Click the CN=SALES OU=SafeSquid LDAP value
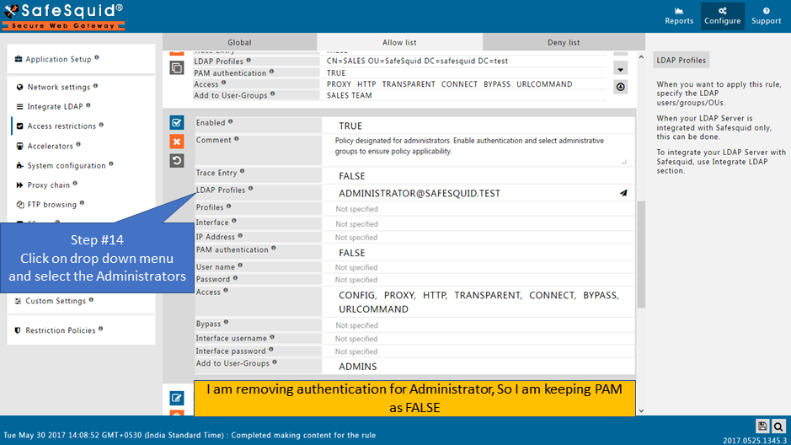The image size is (791, 445). tap(417, 61)
